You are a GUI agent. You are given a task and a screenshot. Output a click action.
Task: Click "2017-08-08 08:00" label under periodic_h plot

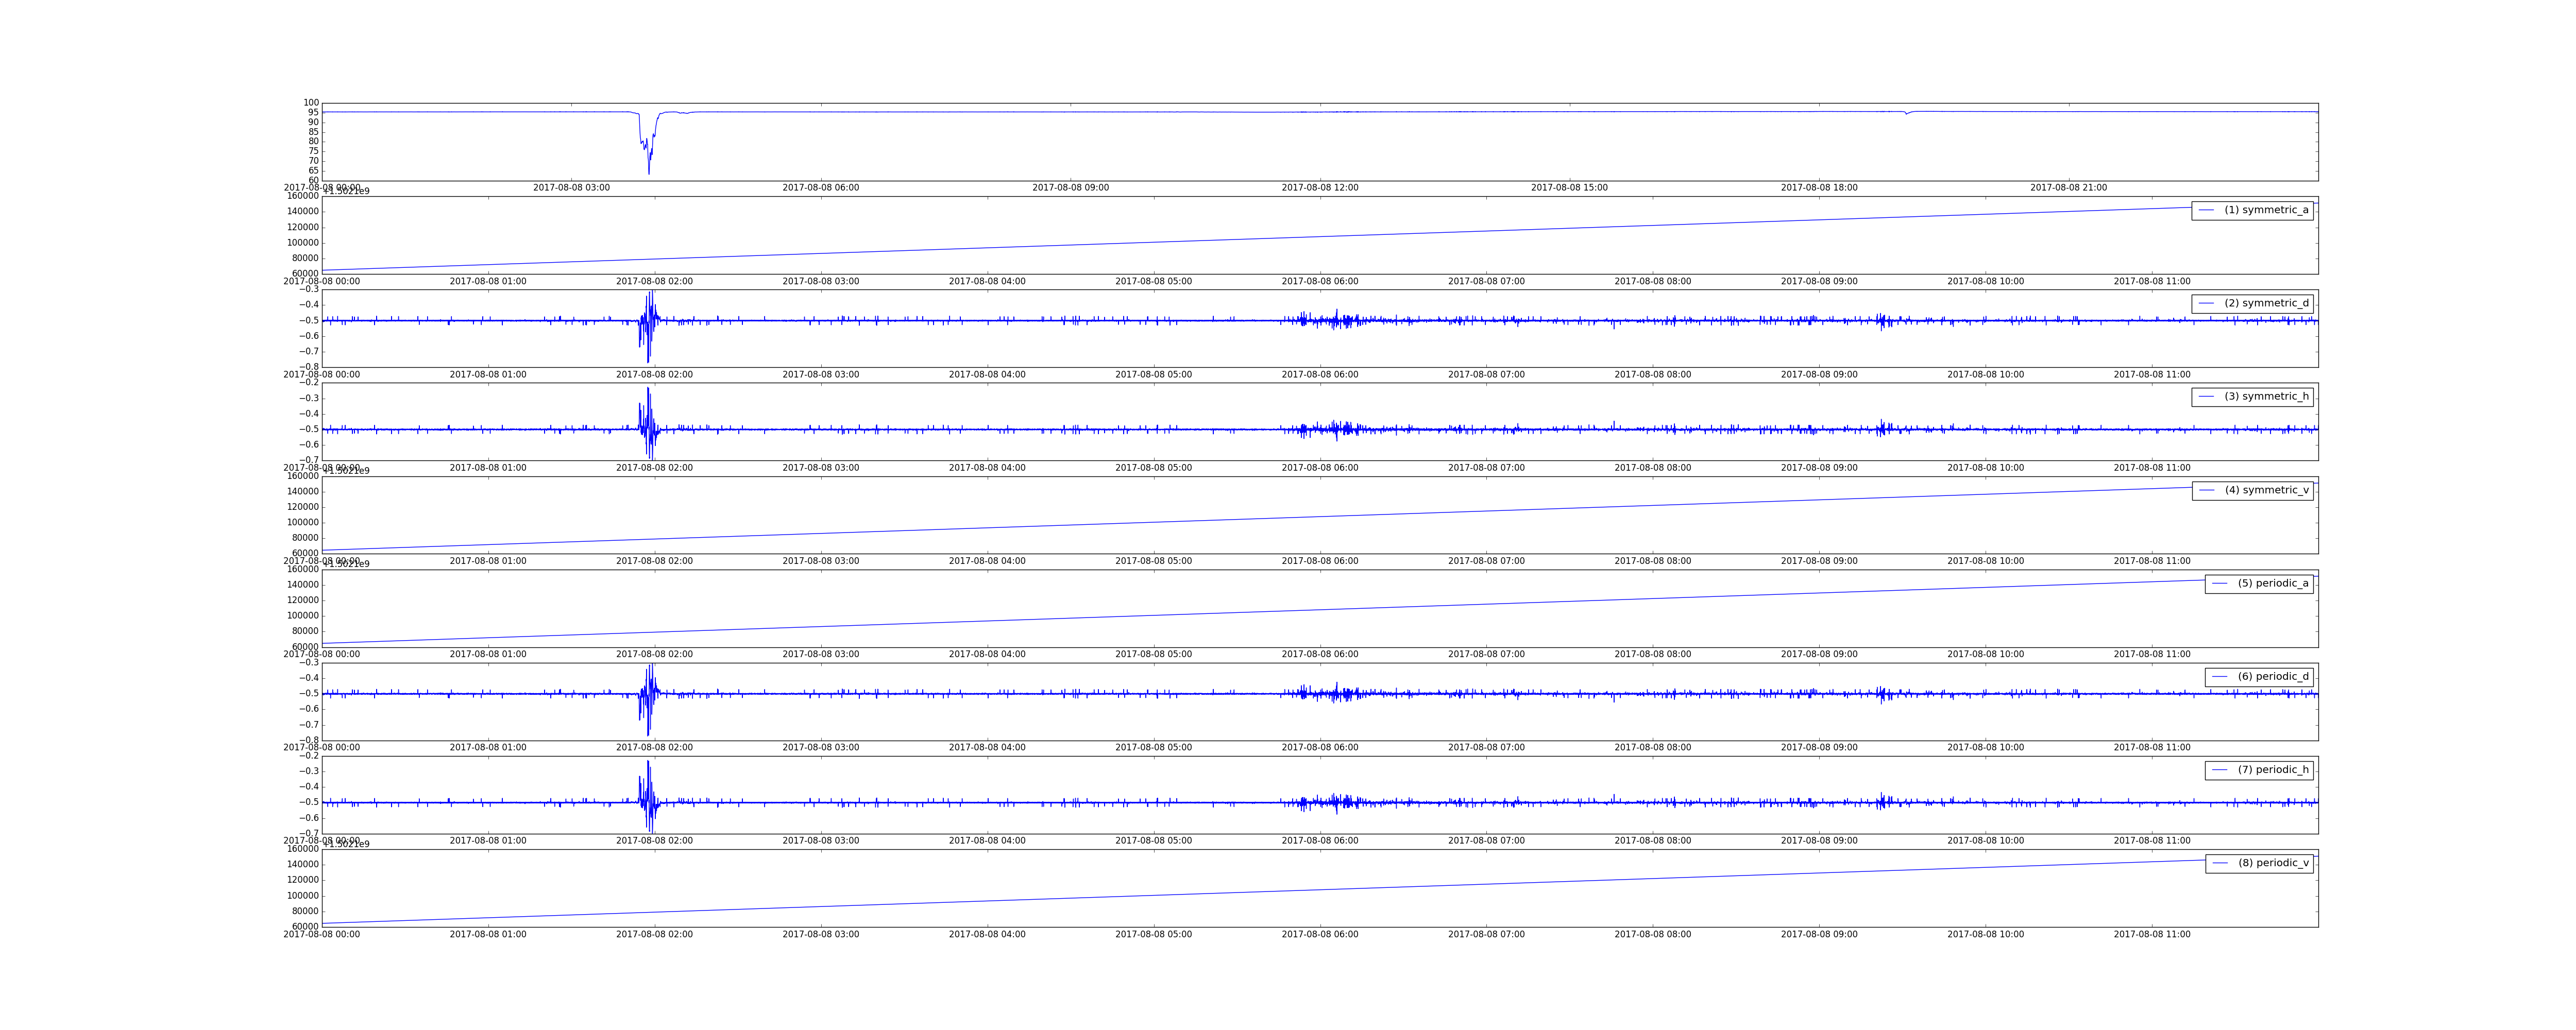point(1652,841)
